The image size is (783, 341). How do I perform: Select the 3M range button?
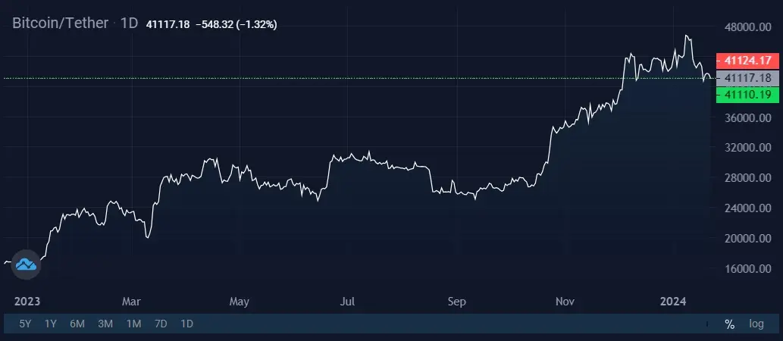pyautogui.click(x=105, y=324)
